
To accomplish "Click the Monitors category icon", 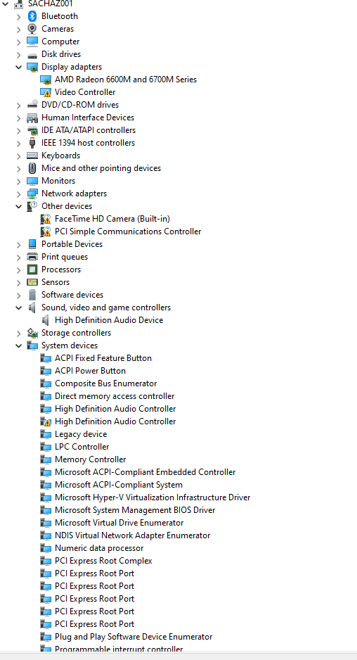I will pyautogui.click(x=32, y=181).
